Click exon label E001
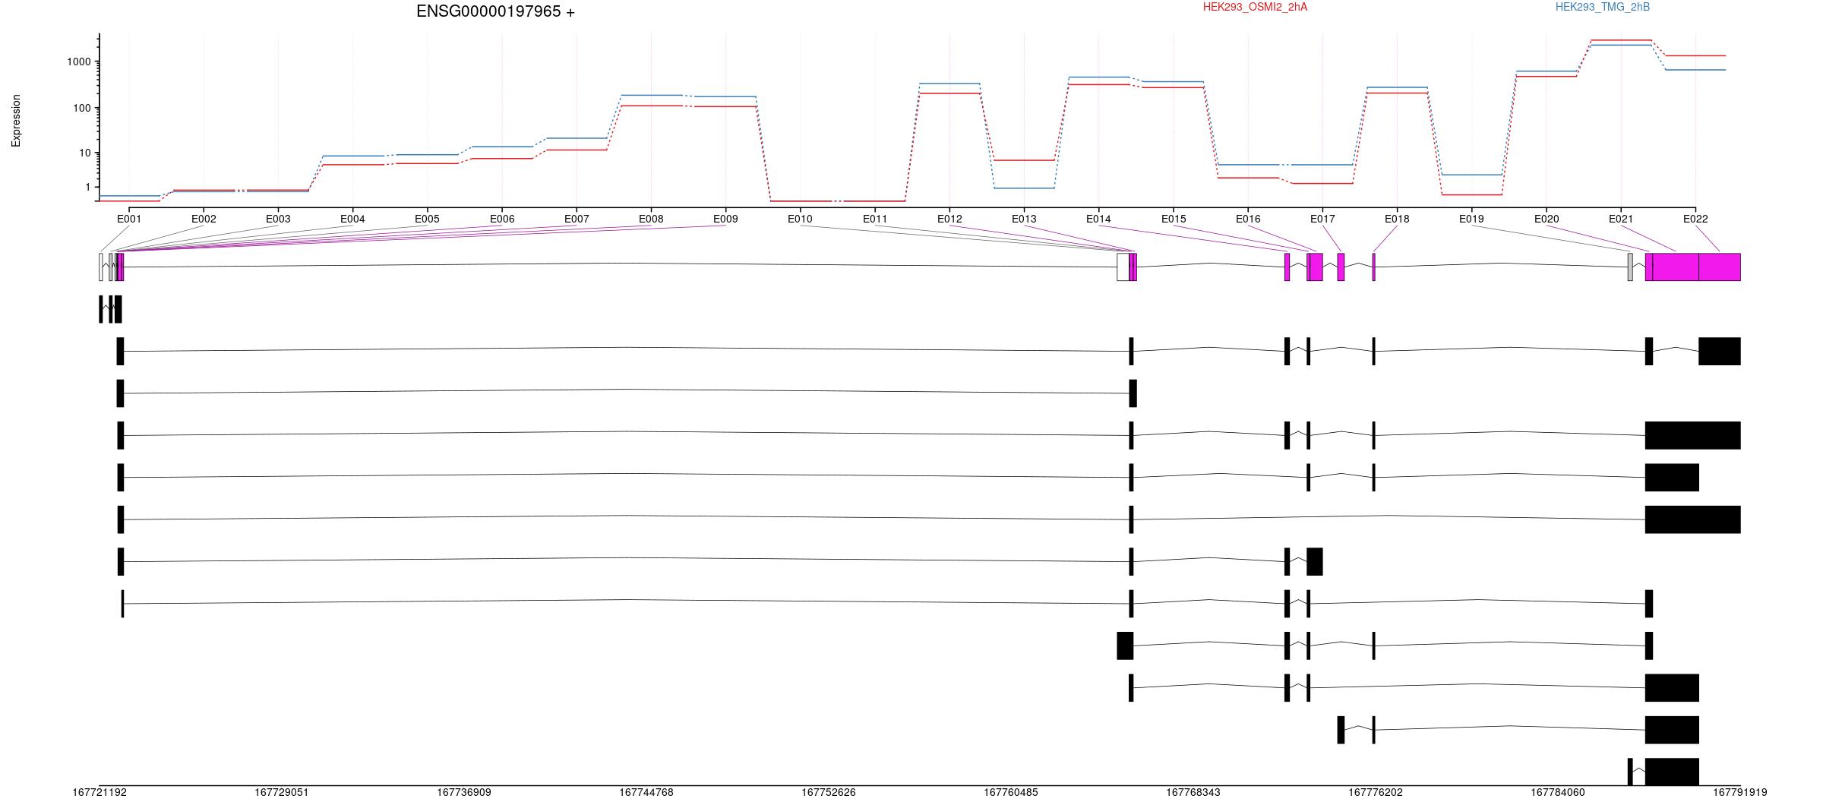 [x=129, y=219]
